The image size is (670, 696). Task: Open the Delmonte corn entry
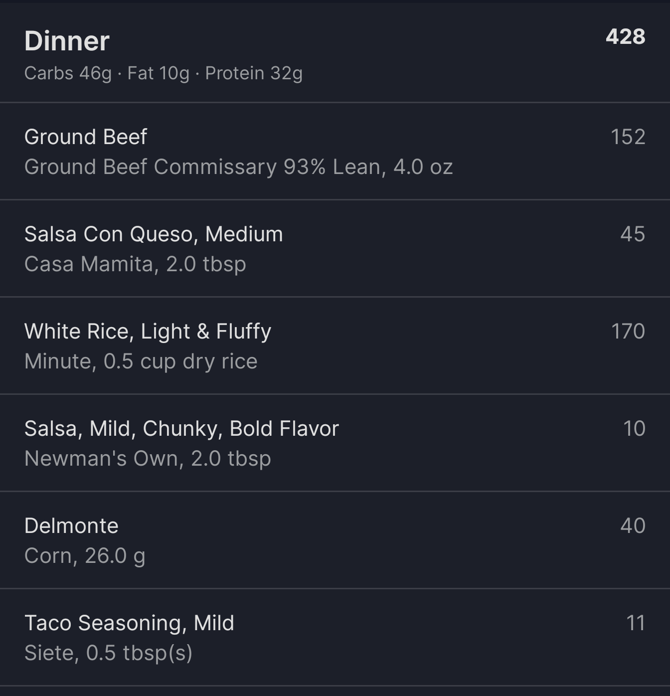coord(335,540)
